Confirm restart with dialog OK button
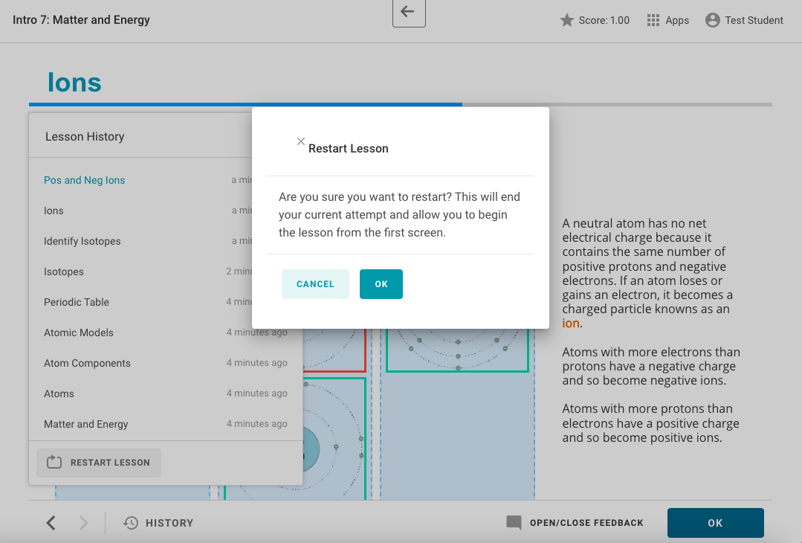 tap(381, 284)
